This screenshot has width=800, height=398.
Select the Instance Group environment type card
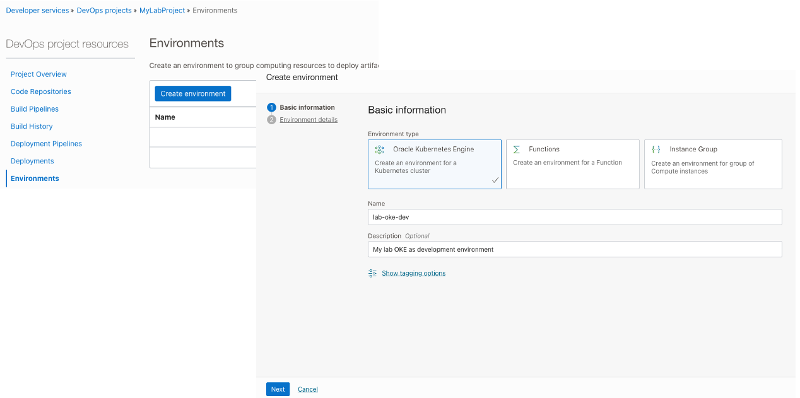[x=713, y=164]
